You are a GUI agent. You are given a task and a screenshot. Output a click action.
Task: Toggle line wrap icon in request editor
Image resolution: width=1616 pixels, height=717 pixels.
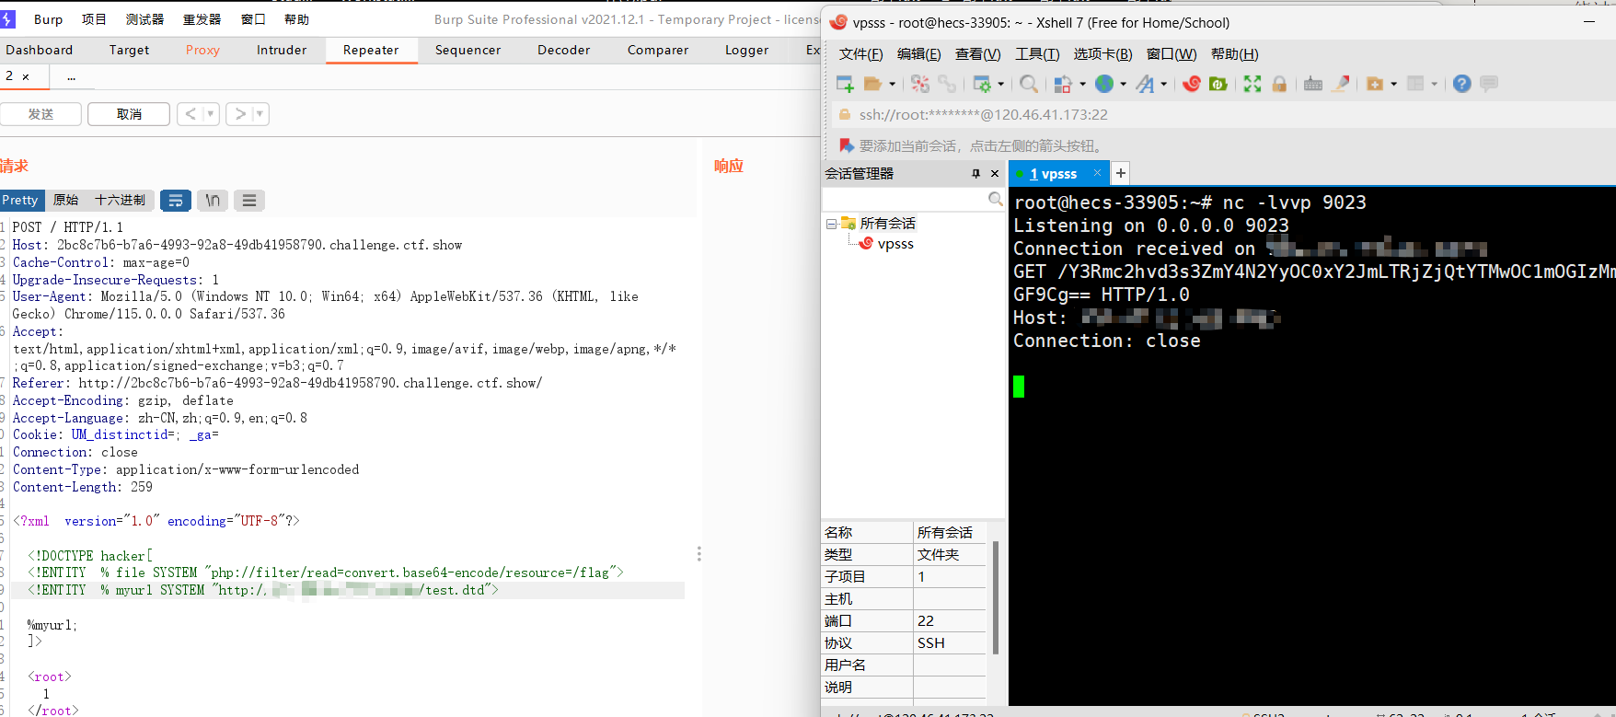pos(176,201)
